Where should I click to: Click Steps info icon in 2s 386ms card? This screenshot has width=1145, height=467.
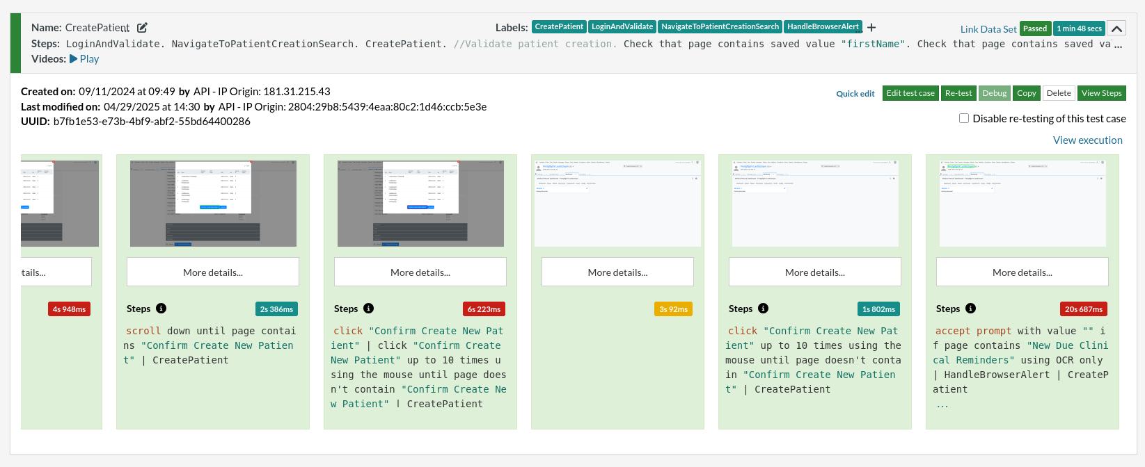tap(161, 309)
